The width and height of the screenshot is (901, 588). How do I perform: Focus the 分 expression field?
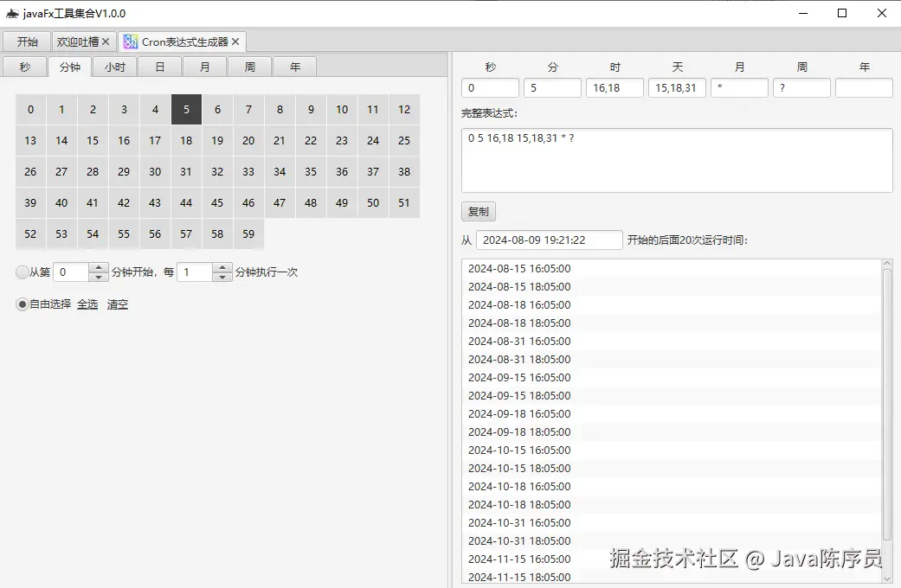(552, 88)
